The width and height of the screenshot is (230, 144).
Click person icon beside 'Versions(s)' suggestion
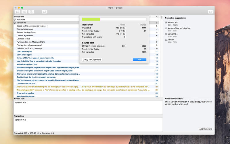[x=166, y=28]
